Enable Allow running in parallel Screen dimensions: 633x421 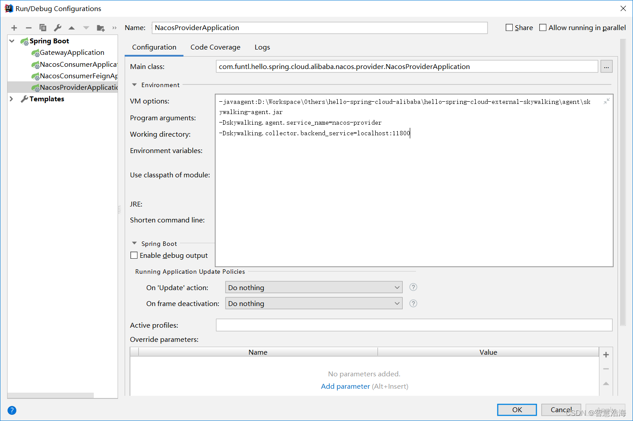pyautogui.click(x=542, y=27)
